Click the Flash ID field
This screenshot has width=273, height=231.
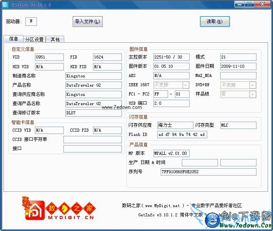pos(182,135)
